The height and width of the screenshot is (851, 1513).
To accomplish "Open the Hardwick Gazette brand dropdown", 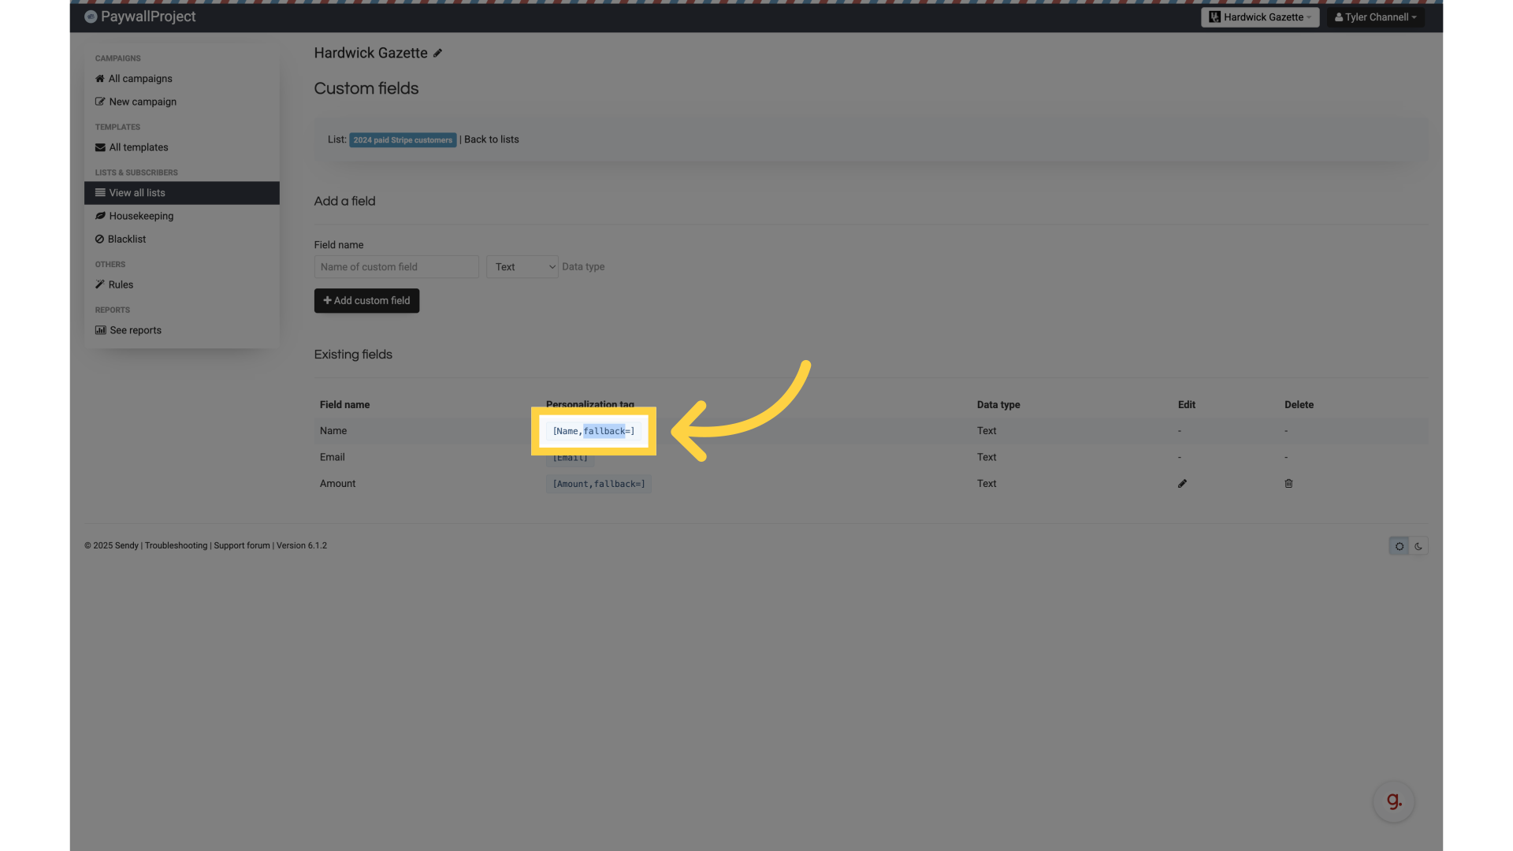I will pos(1260,17).
